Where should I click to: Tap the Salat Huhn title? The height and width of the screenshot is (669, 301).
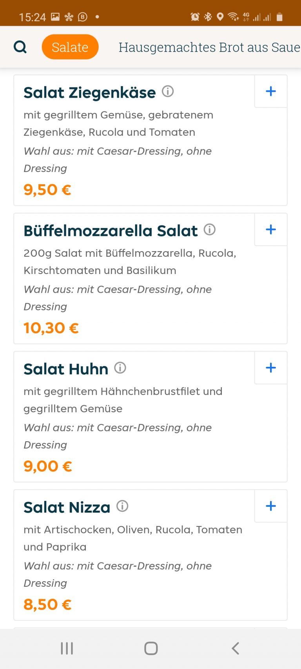(x=66, y=369)
